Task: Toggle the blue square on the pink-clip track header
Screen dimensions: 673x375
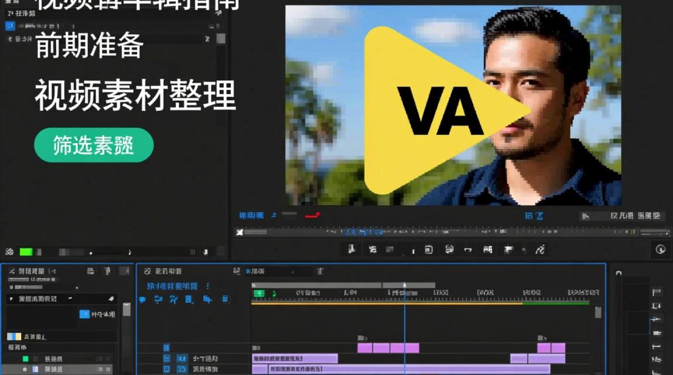Action: (166, 347)
